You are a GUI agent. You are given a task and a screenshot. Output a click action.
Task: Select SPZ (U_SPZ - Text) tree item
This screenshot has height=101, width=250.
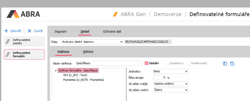[x=75, y=75]
